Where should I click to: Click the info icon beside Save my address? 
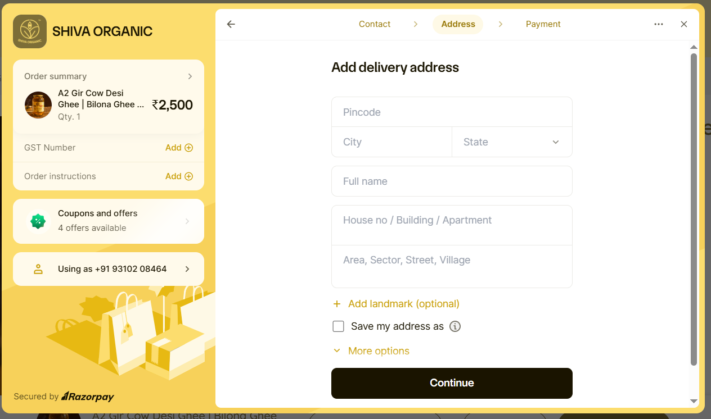(455, 326)
